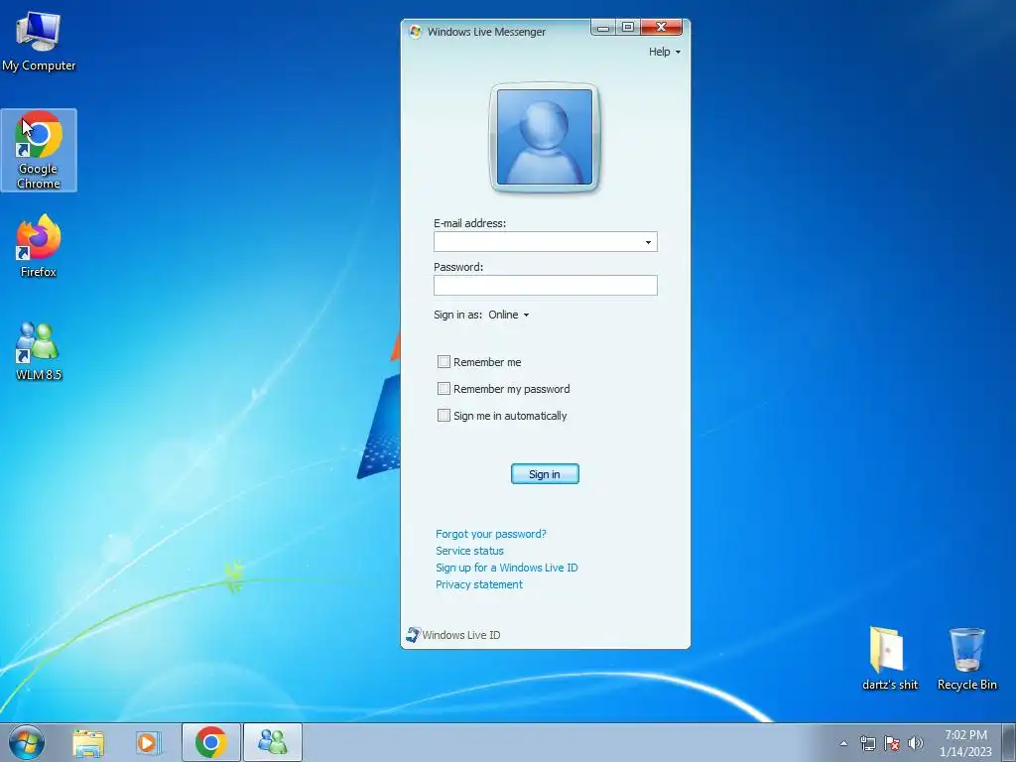Image resolution: width=1016 pixels, height=762 pixels.
Task: Show hidden system tray icons
Action: tap(843, 743)
